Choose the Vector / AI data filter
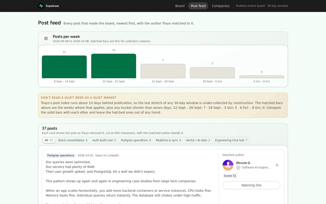 [198, 140]
